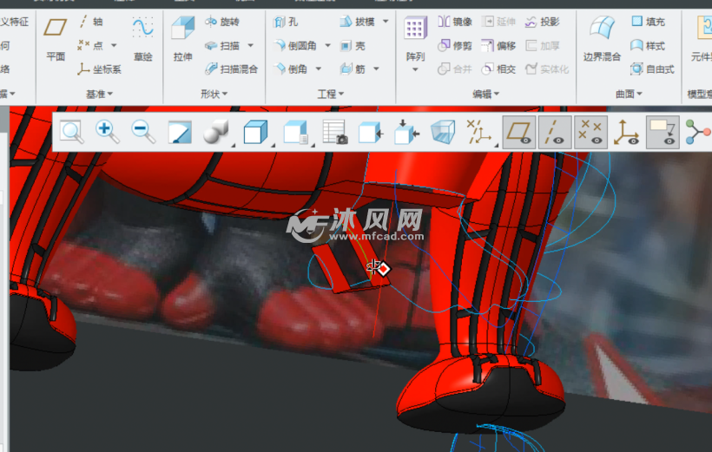This screenshot has height=452, width=712.
Task: Open the saved orientations dropdown
Action: [298, 133]
